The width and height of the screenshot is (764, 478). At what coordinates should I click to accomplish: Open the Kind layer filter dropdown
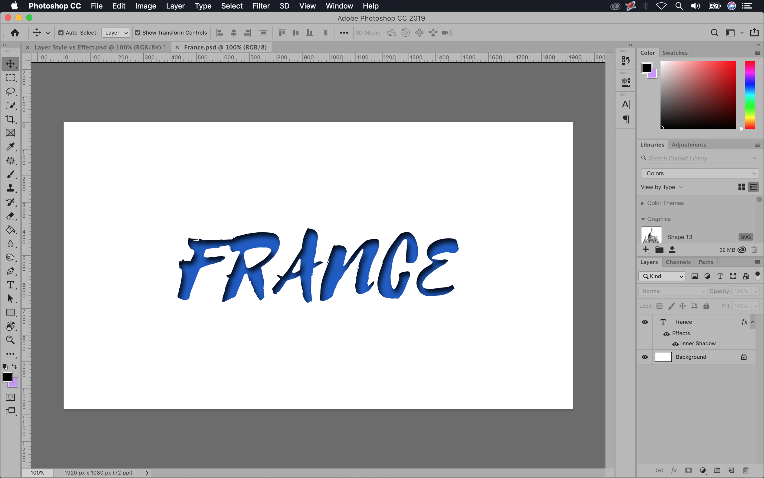[x=662, y=276]
